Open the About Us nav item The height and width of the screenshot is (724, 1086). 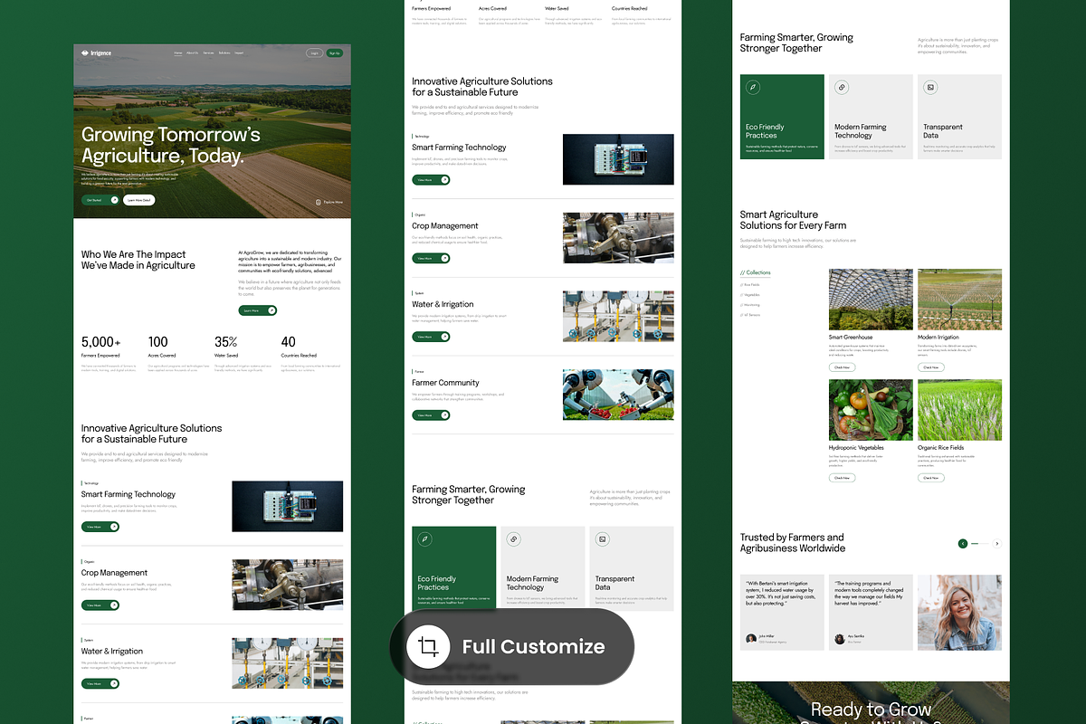[x=193, y=53]
